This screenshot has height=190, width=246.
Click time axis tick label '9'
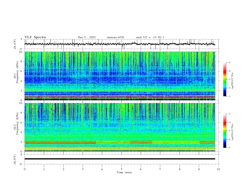[199, 169]
